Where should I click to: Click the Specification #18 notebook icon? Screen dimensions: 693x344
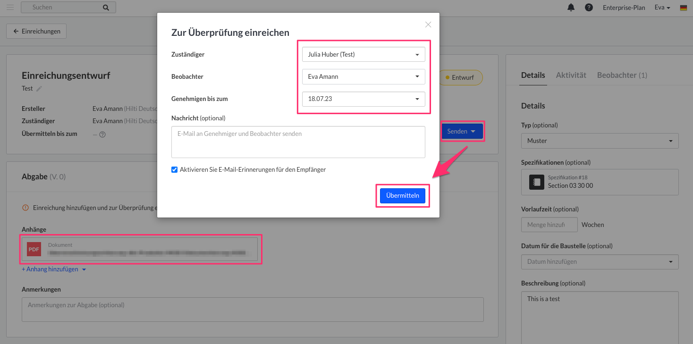click(x=537, y=182)
